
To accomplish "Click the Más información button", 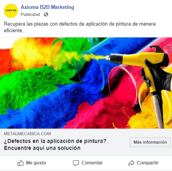I will (150, 142).
